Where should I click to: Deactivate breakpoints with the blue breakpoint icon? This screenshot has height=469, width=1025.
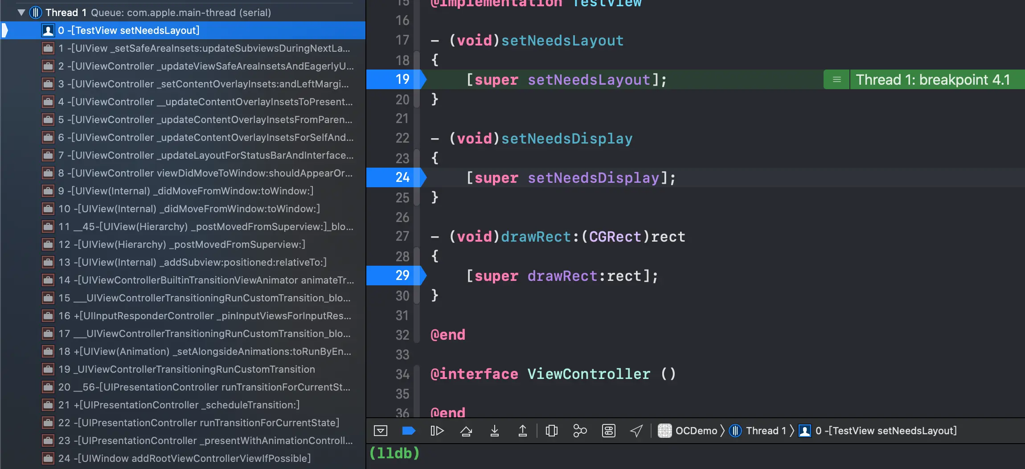[x=409, y=431]
